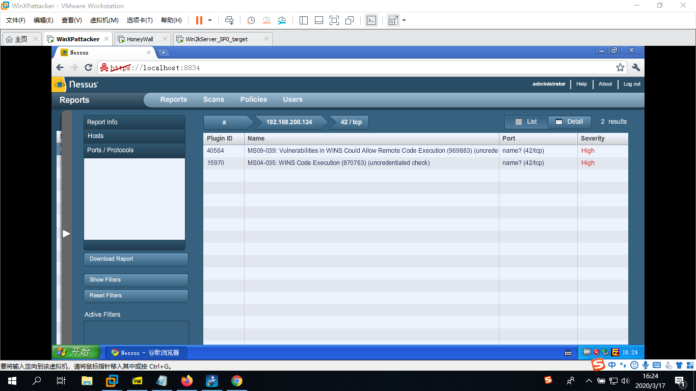The height and width of the screenshot is (391, 696).
Task: Click the insecure HTTPS skull warning icon
Action: click(x=104, y=67)
